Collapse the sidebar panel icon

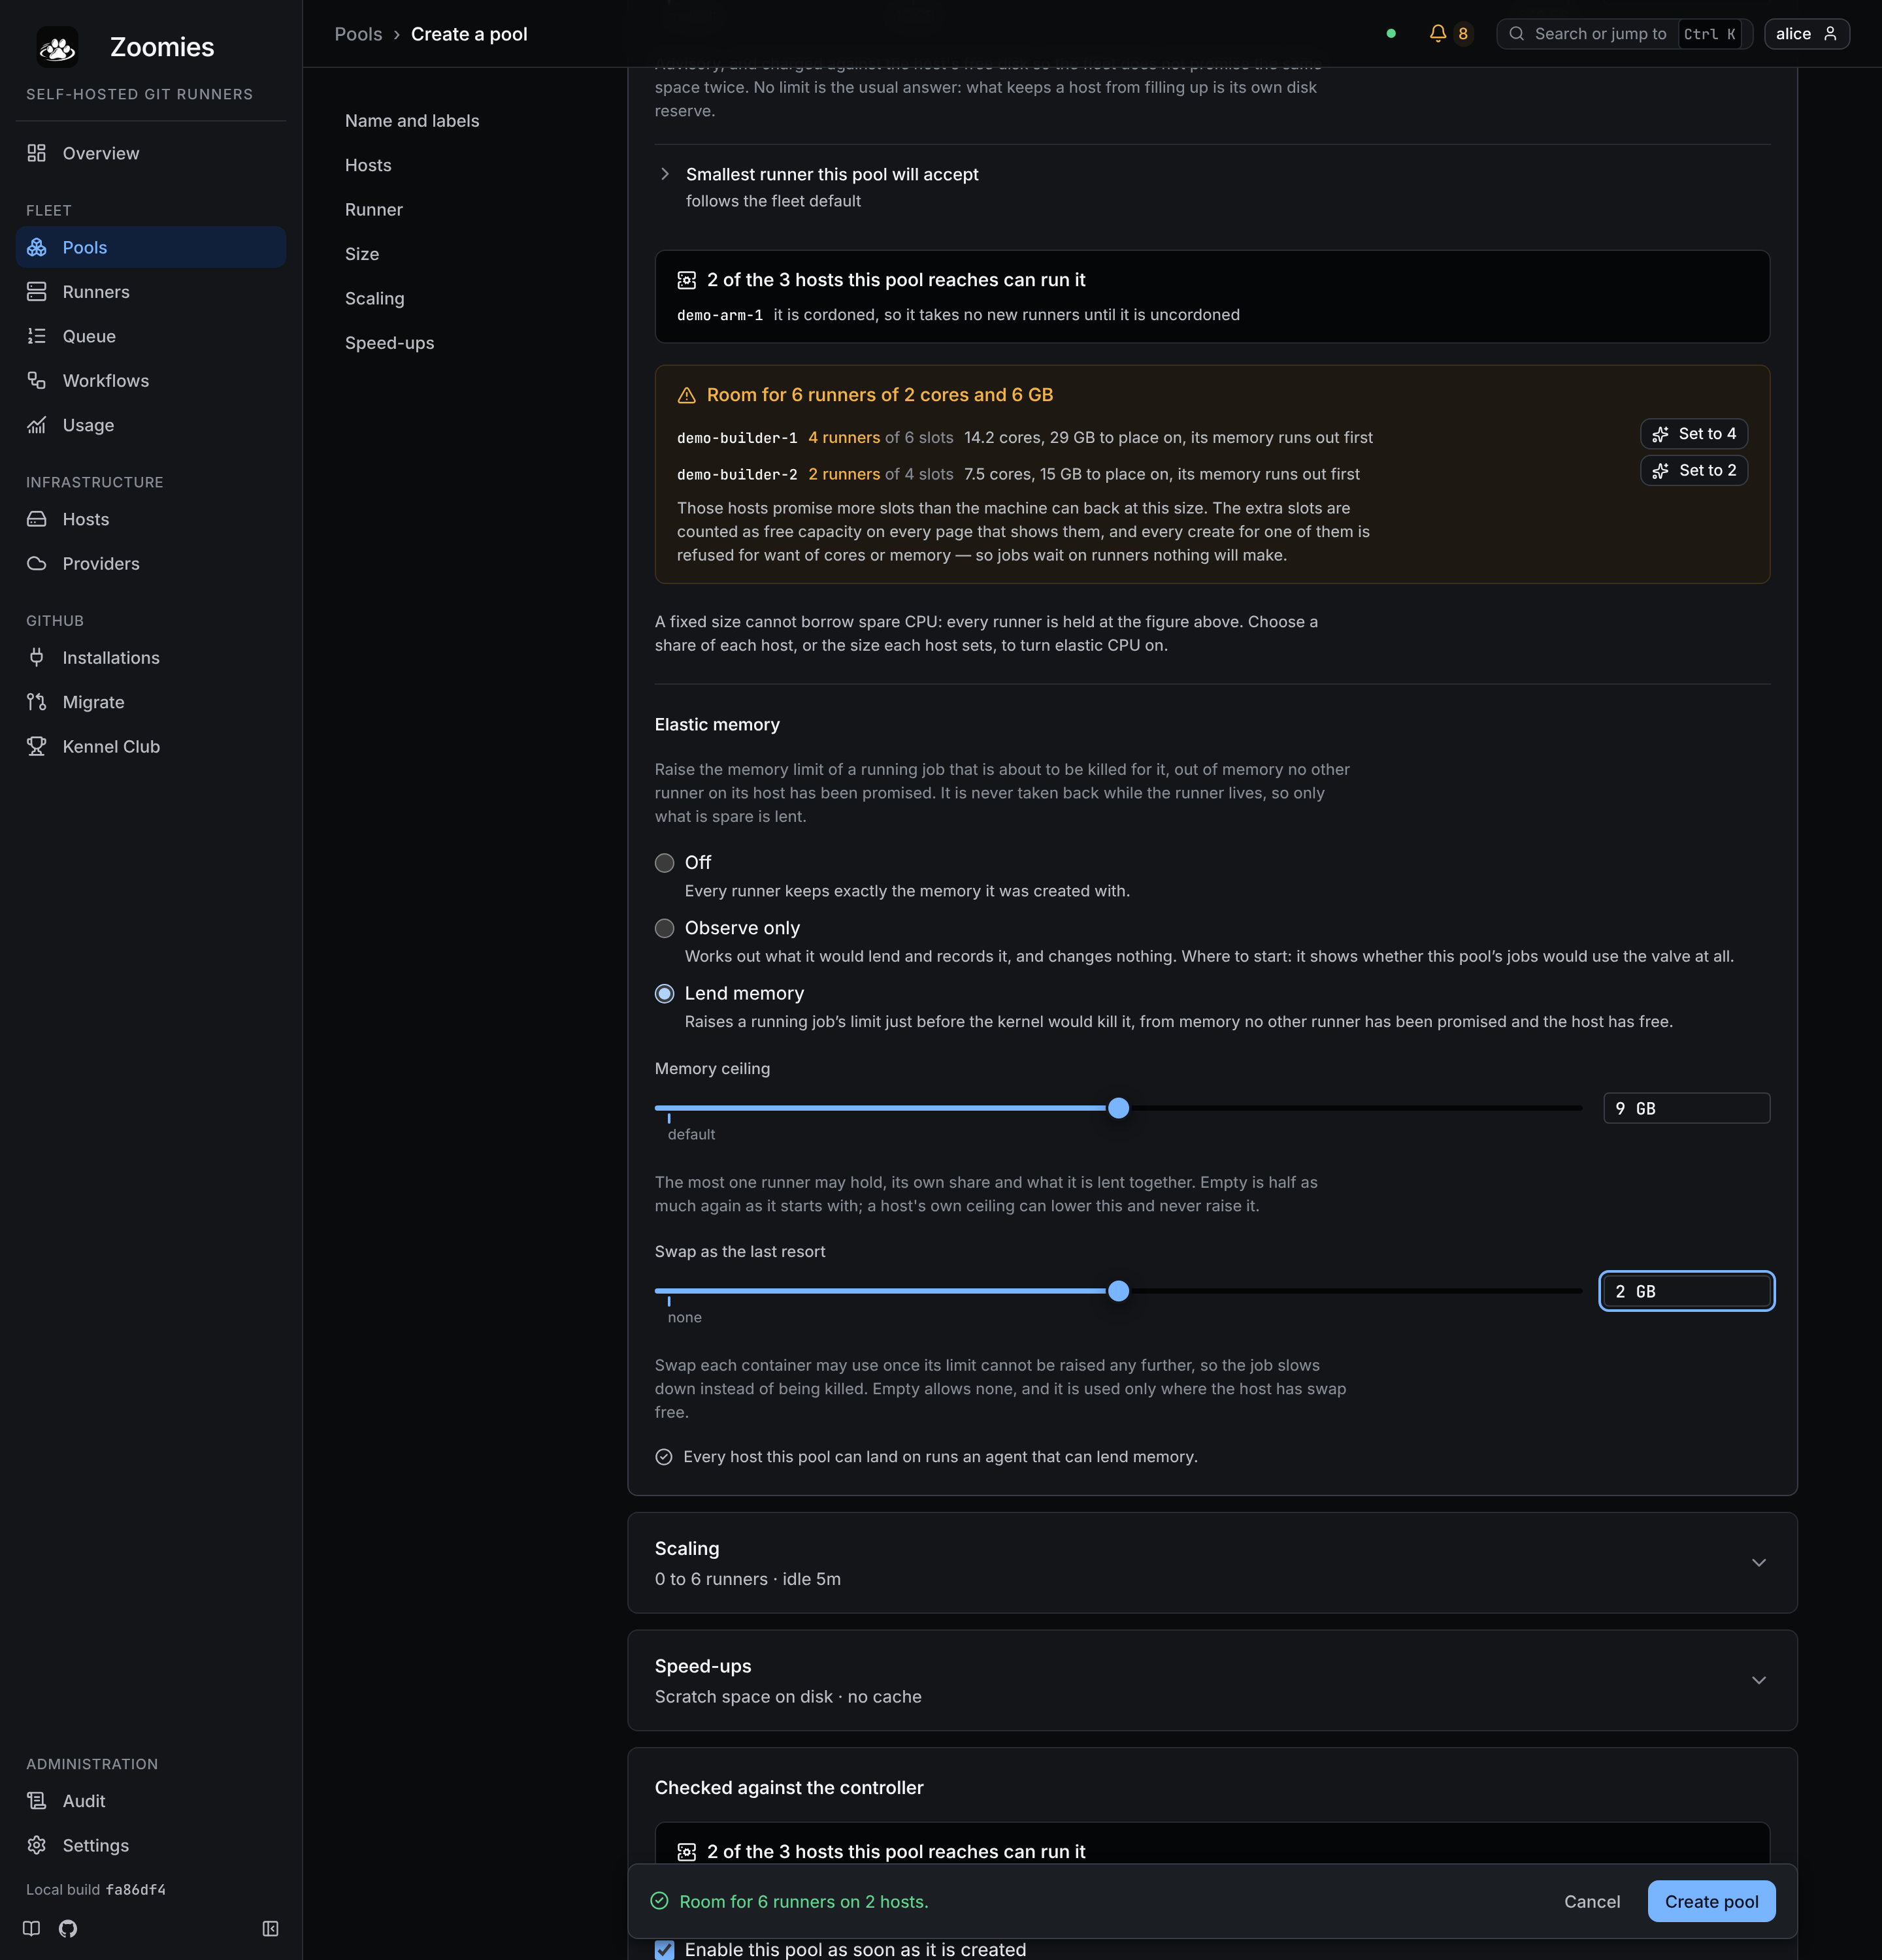click(270, 1928)
